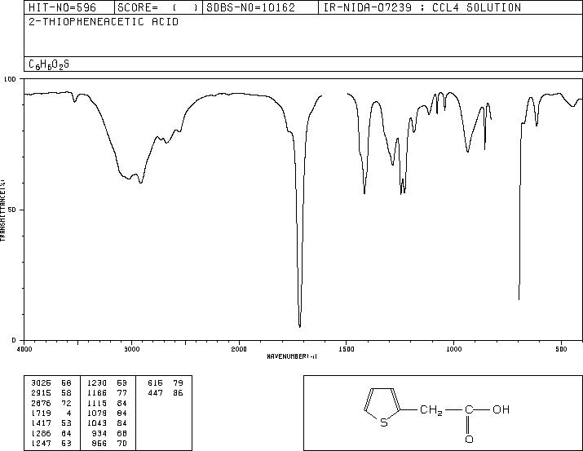
Task: Click the 3000 x-axis tick label
Action: coord(131,349)
